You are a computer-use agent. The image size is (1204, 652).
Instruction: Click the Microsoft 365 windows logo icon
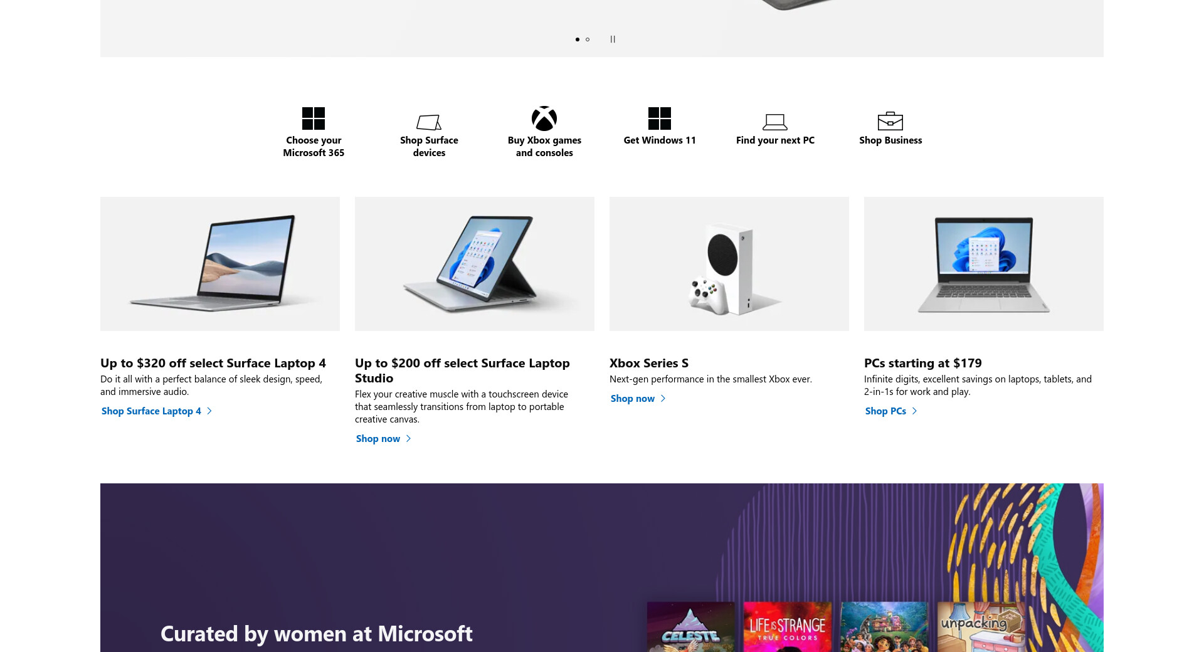[314, 118]
